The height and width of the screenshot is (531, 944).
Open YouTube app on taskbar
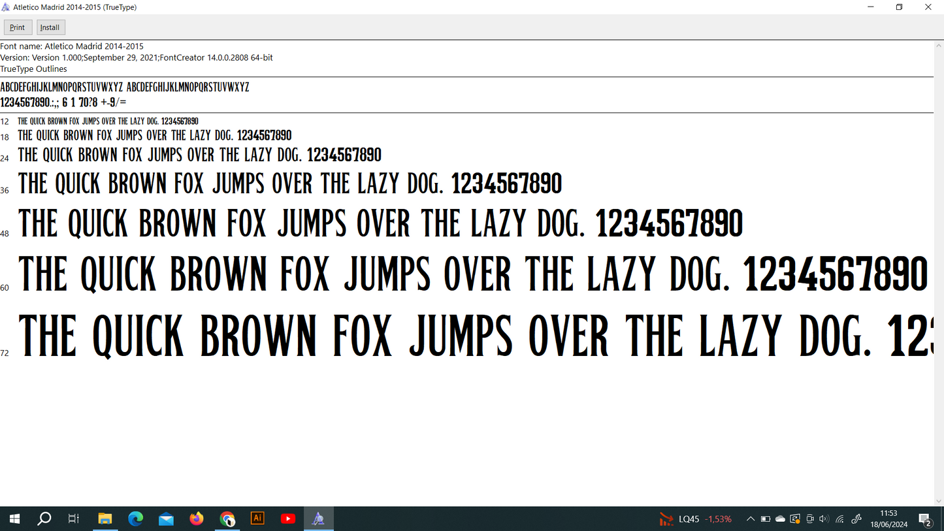287,519
